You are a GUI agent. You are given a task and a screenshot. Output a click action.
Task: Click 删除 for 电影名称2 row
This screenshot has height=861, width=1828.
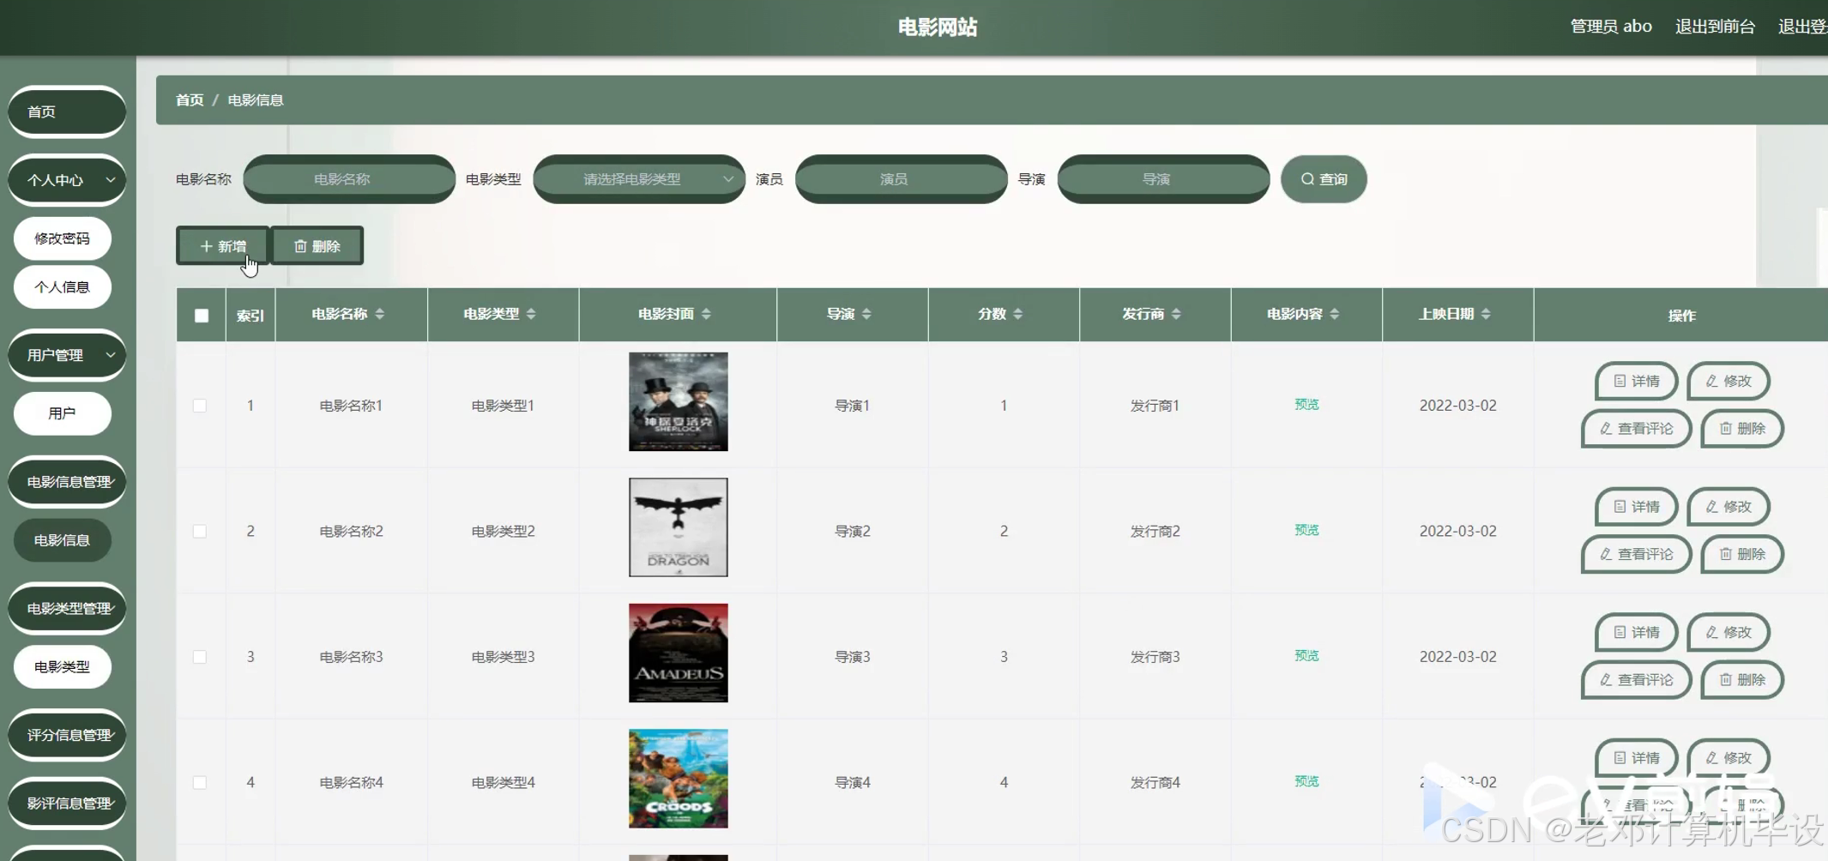pos(1742,555)
